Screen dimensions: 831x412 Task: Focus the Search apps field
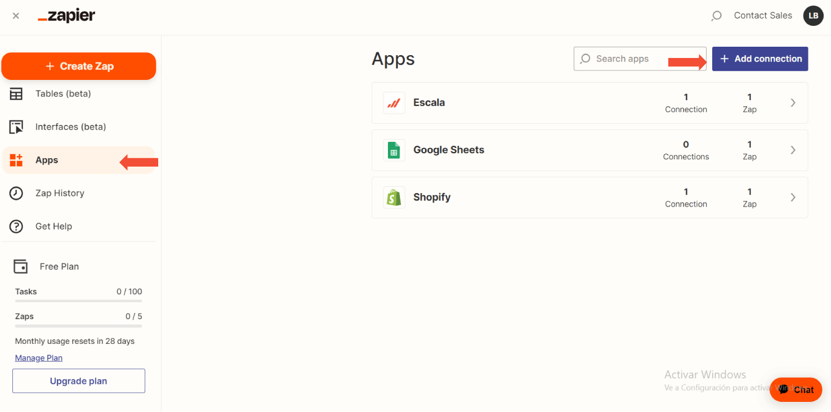[640, 59]
